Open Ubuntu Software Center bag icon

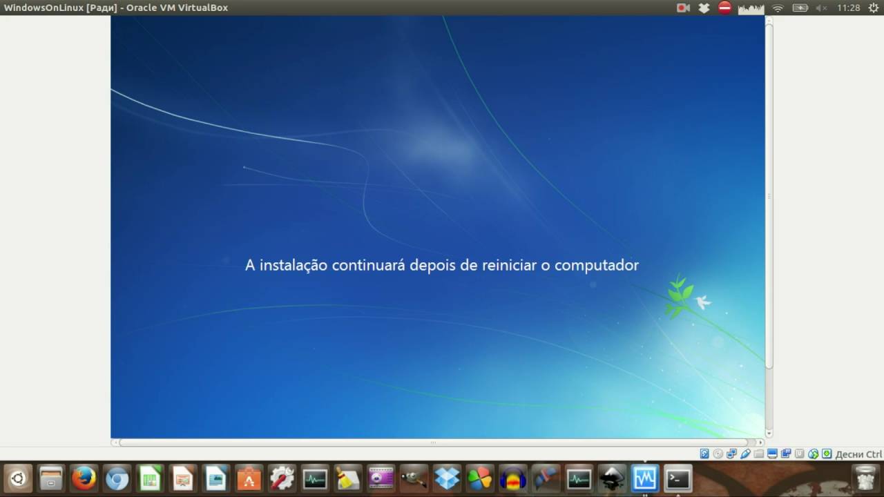click(x=249, y=478)
